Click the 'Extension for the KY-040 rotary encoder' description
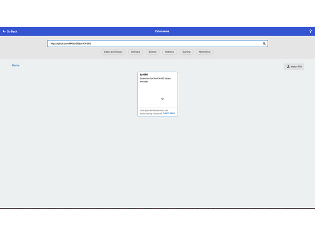 click(155, 80)
